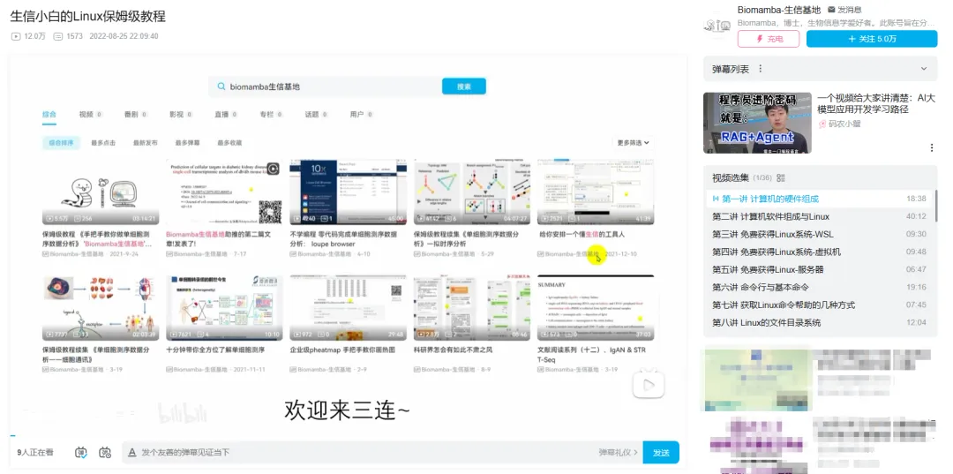Open the Biomamba uploader avatar
This screenshot has width=953, height=474.
pyautogui.click(x=717, y=26)
